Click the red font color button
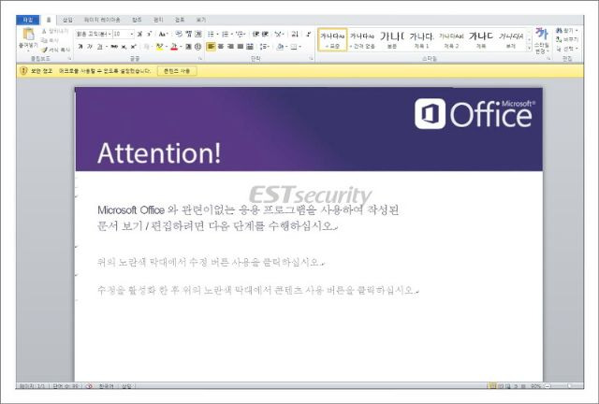Viewport: 599px width, 404px height. [x=174, y=47]
